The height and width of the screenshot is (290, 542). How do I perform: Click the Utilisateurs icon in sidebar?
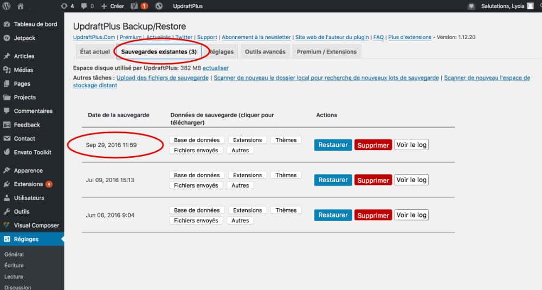(x=7, y=198)
